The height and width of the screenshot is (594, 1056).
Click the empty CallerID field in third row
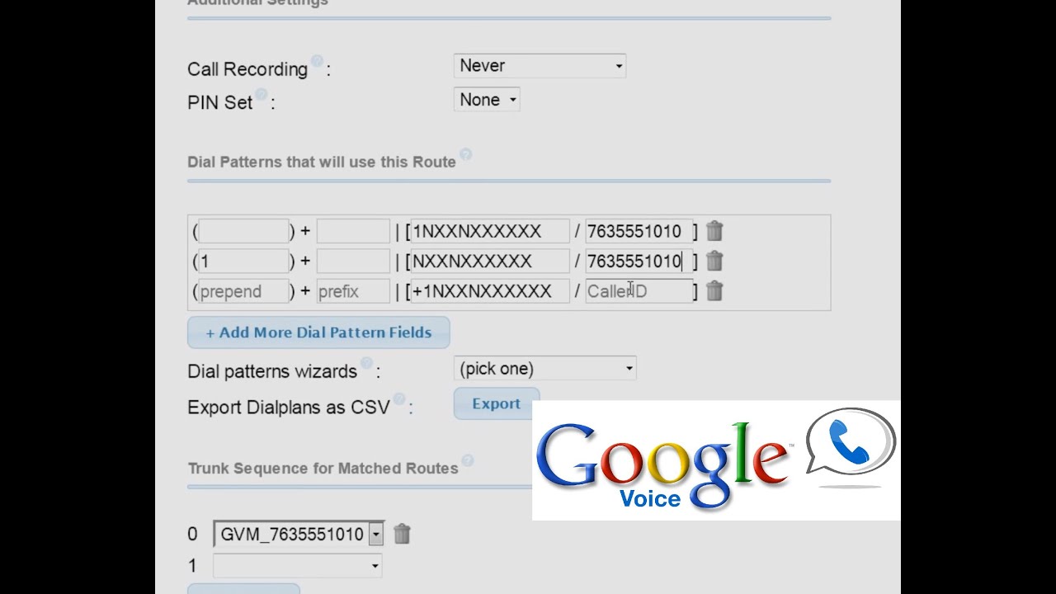point(639,291)
